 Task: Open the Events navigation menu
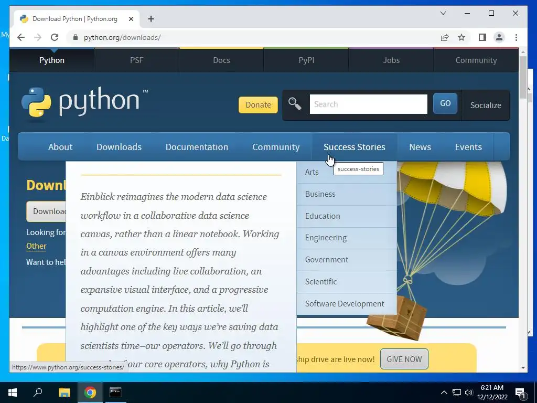coord(468,147)
